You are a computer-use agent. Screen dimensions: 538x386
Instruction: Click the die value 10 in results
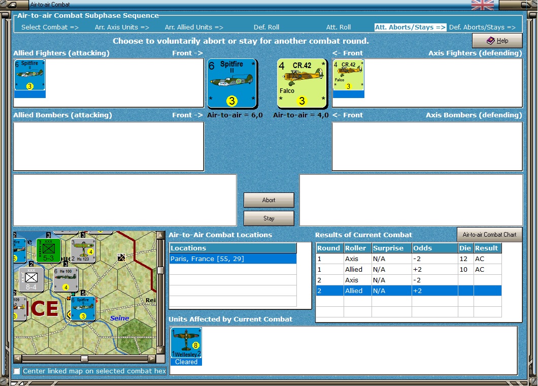pyautogui.click(x=463, y=269)
